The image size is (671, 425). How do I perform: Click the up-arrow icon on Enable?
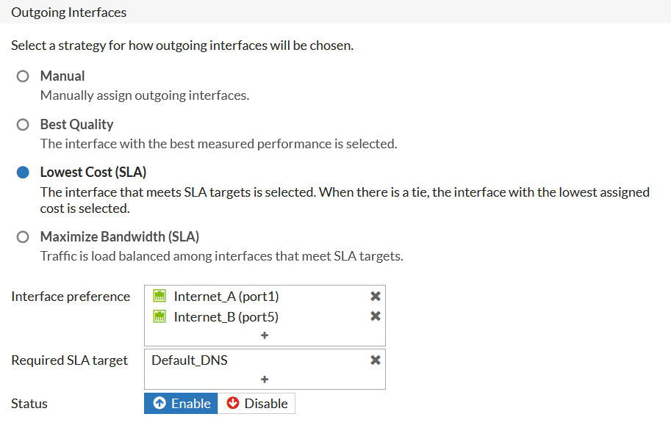point(159,404)
